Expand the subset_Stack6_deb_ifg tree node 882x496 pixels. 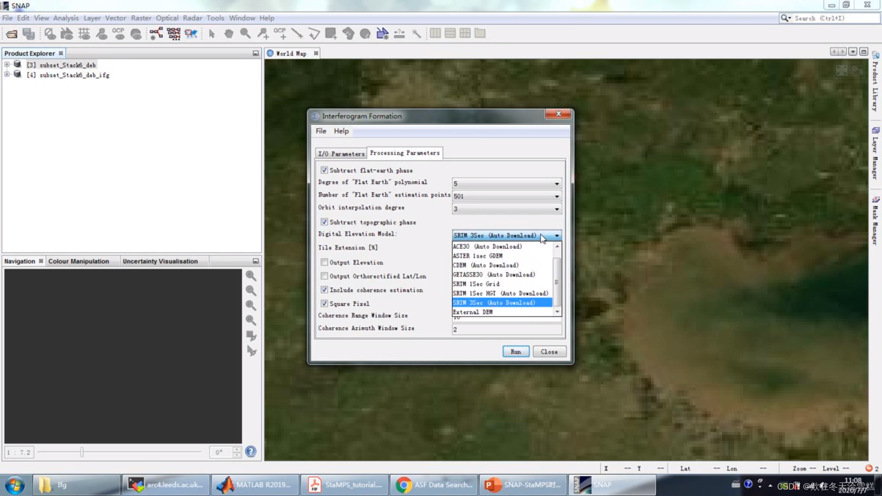coord(7,75)
